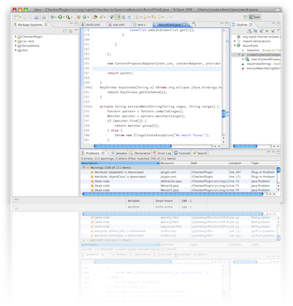This screenshot has height=306, width=293.
Task: Select the Package Explorer view tab
Action: point(30,25)
